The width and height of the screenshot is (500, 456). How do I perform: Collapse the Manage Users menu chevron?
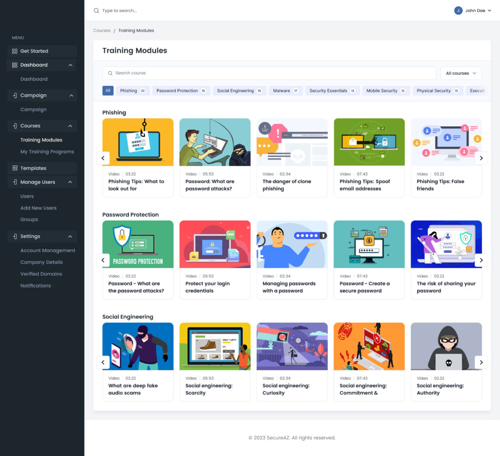tap(70, 182)
